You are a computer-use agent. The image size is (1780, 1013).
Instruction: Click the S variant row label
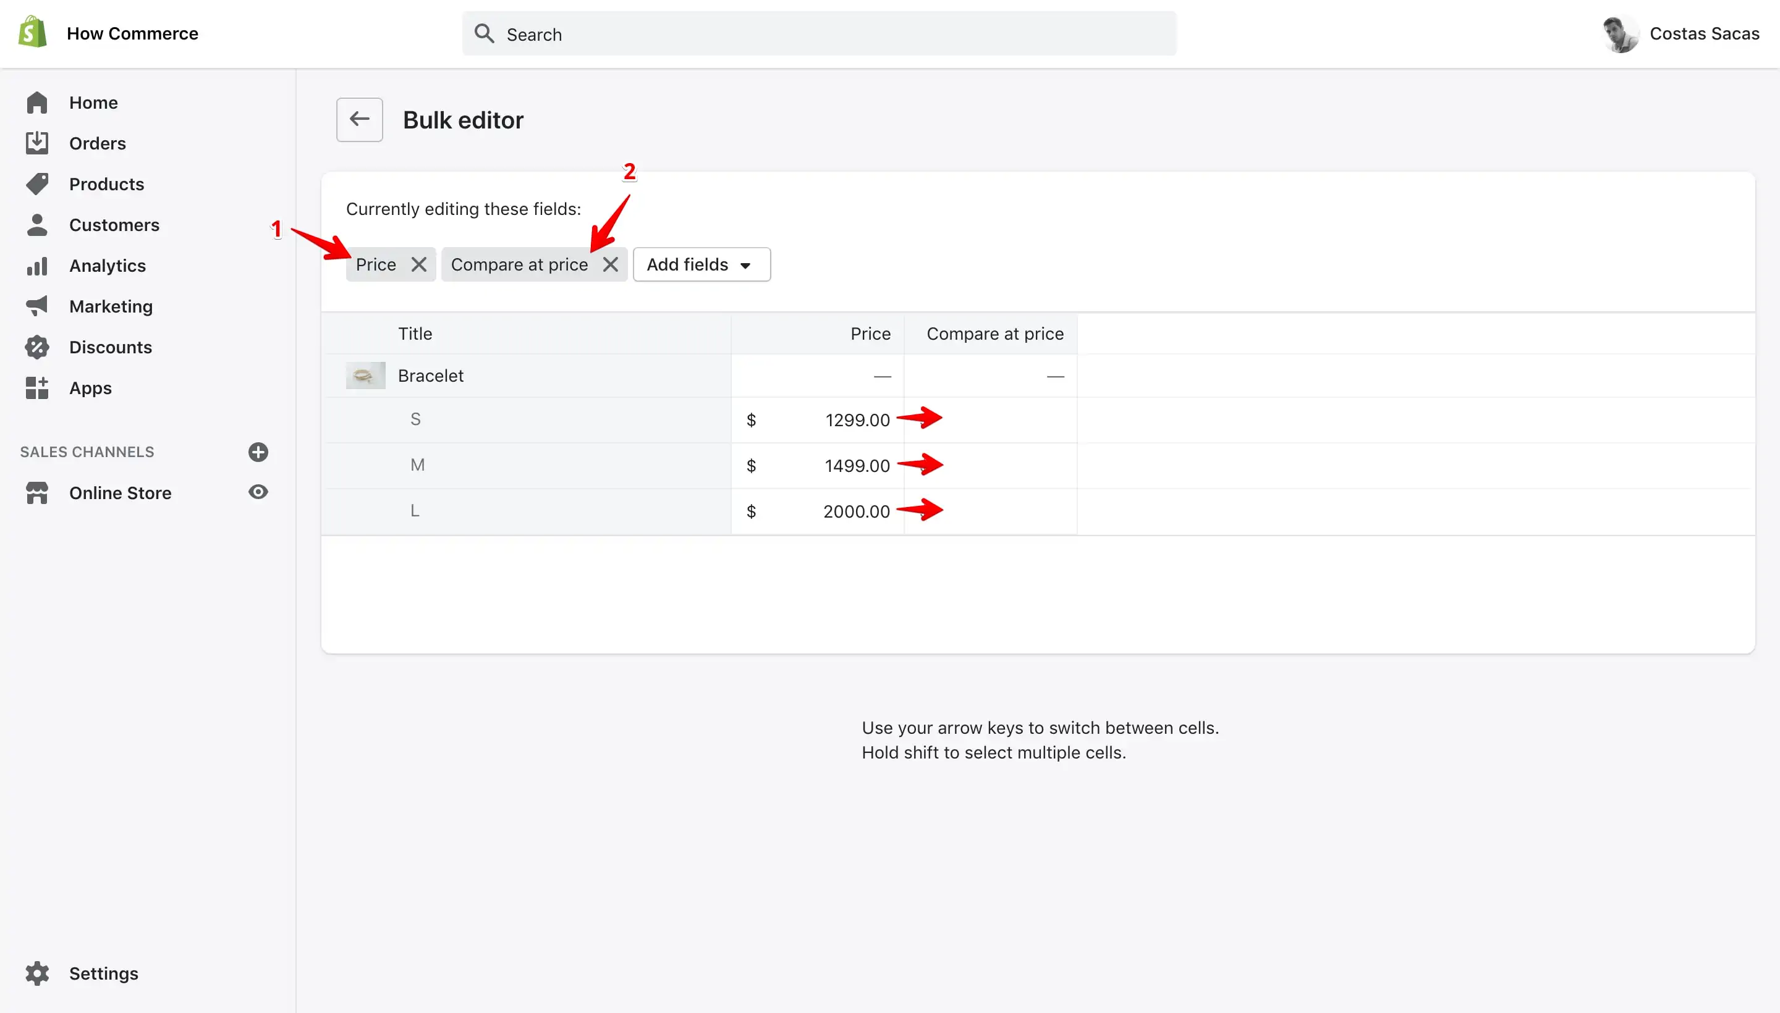click(x=415, y=419)
